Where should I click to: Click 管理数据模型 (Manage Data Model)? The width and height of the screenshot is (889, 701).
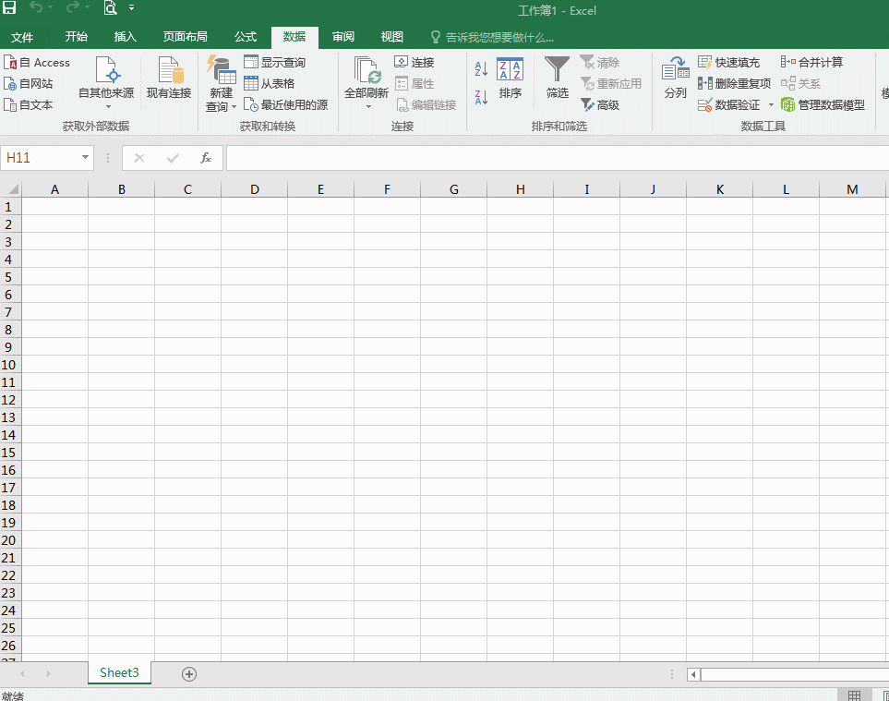click(823, 105)
